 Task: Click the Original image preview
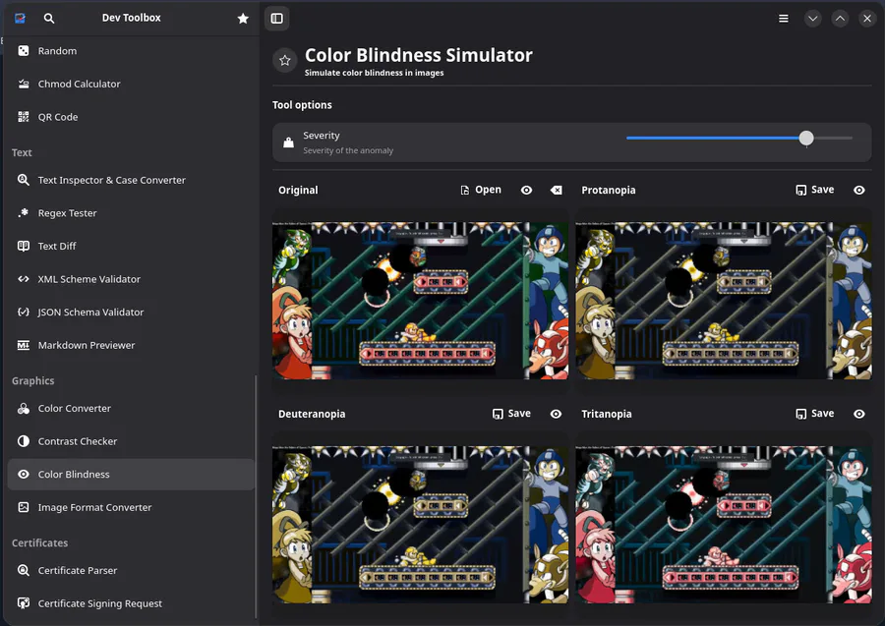tap(420, 301)
